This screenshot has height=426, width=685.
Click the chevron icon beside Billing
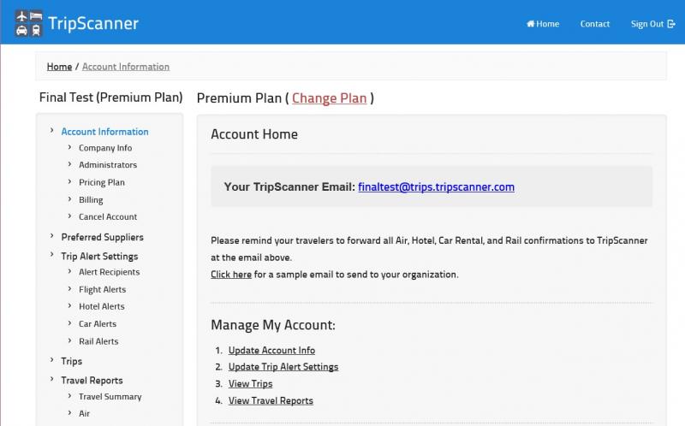coord(69,199)
